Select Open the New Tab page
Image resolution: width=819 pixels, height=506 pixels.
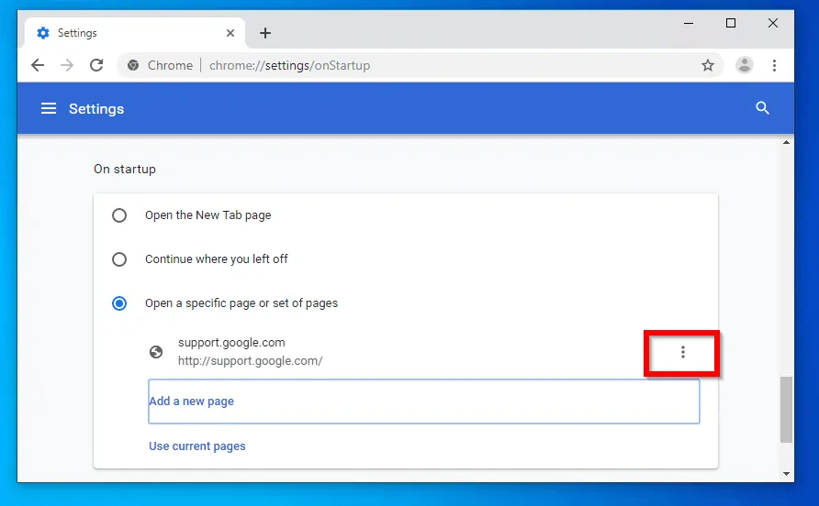click(x=119, y=215)
